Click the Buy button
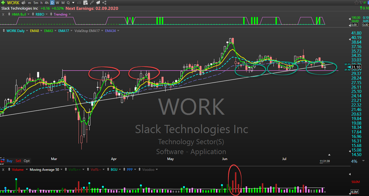369x196 pixels. 9,161
